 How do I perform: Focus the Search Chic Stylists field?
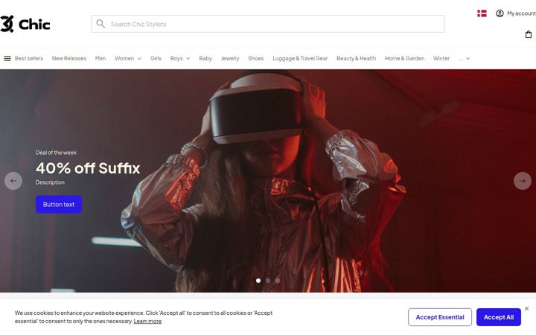point(268,24)
